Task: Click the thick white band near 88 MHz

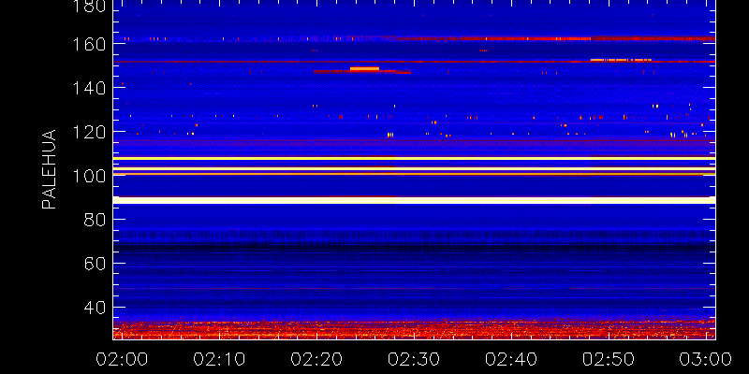Action: pos(414,200)
